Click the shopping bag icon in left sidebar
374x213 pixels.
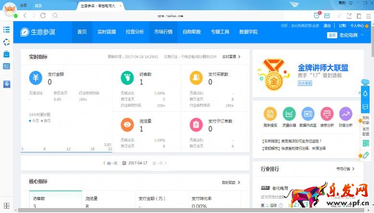(6, 54)
